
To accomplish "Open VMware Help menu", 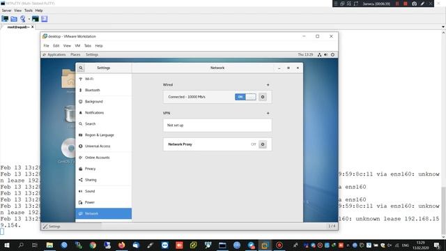I will click(99, 46).
